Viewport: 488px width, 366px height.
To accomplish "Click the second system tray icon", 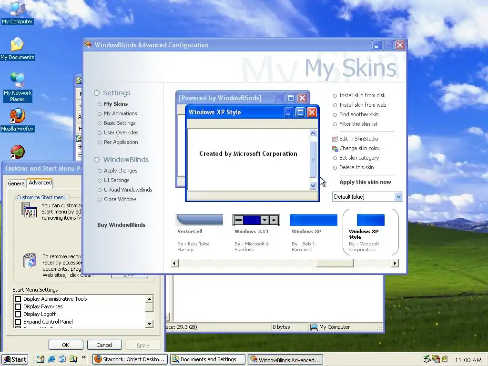I will click(x=436, y=359).
